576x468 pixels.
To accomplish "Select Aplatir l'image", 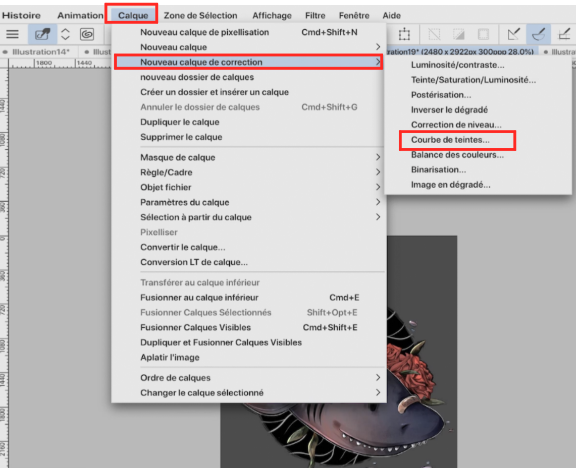I will pos(249,358).
